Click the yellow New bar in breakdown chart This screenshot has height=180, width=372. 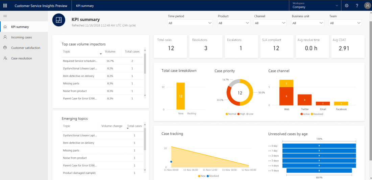(181, 96)
